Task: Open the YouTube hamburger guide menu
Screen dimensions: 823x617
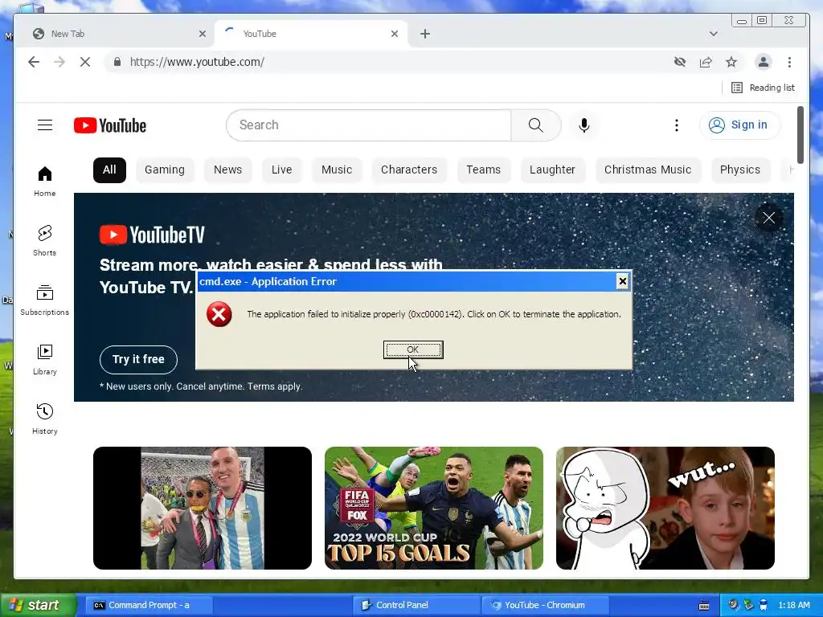Action: (45, 125)
